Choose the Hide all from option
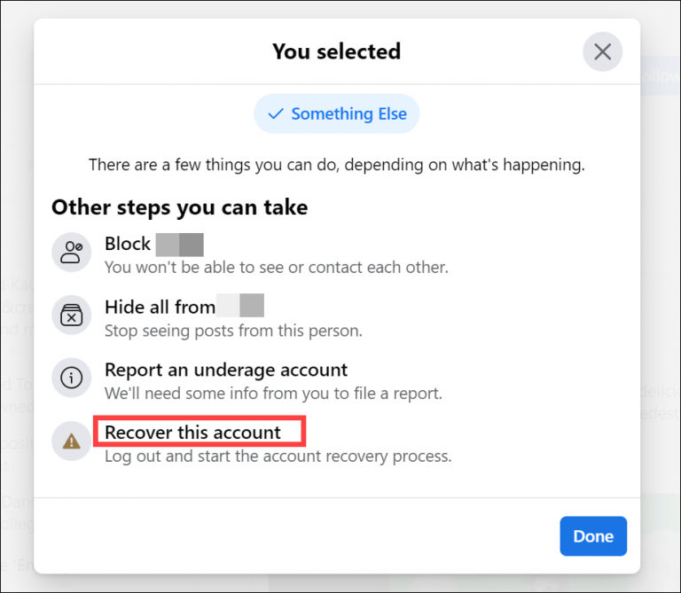This screenshot has width=681, height=593. coord(160,307)
